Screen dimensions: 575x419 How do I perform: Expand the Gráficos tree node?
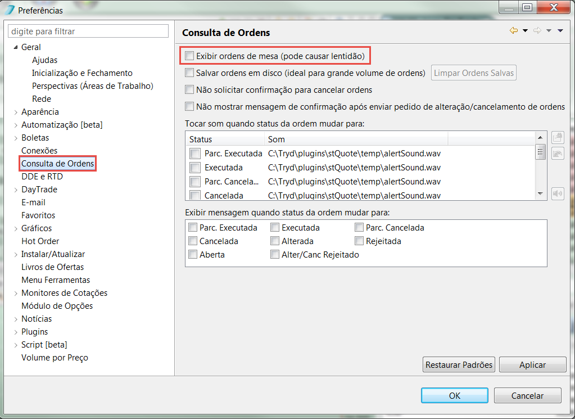coord(15,228)
